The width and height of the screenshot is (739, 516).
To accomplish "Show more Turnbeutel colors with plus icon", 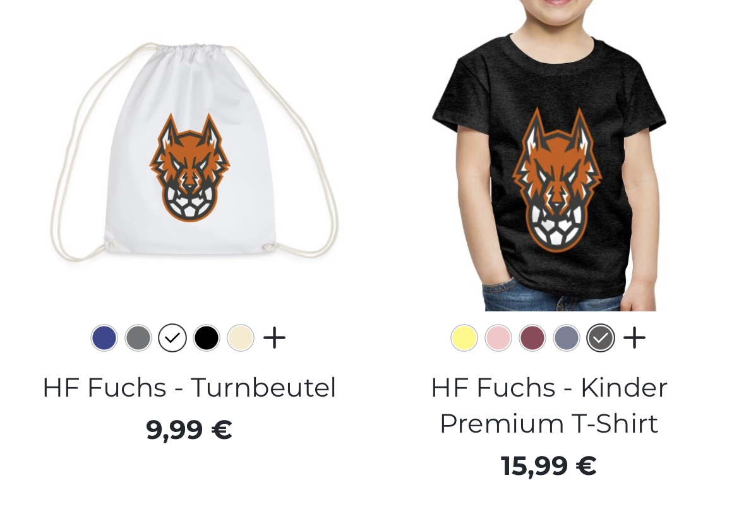I will pos(274,338).
